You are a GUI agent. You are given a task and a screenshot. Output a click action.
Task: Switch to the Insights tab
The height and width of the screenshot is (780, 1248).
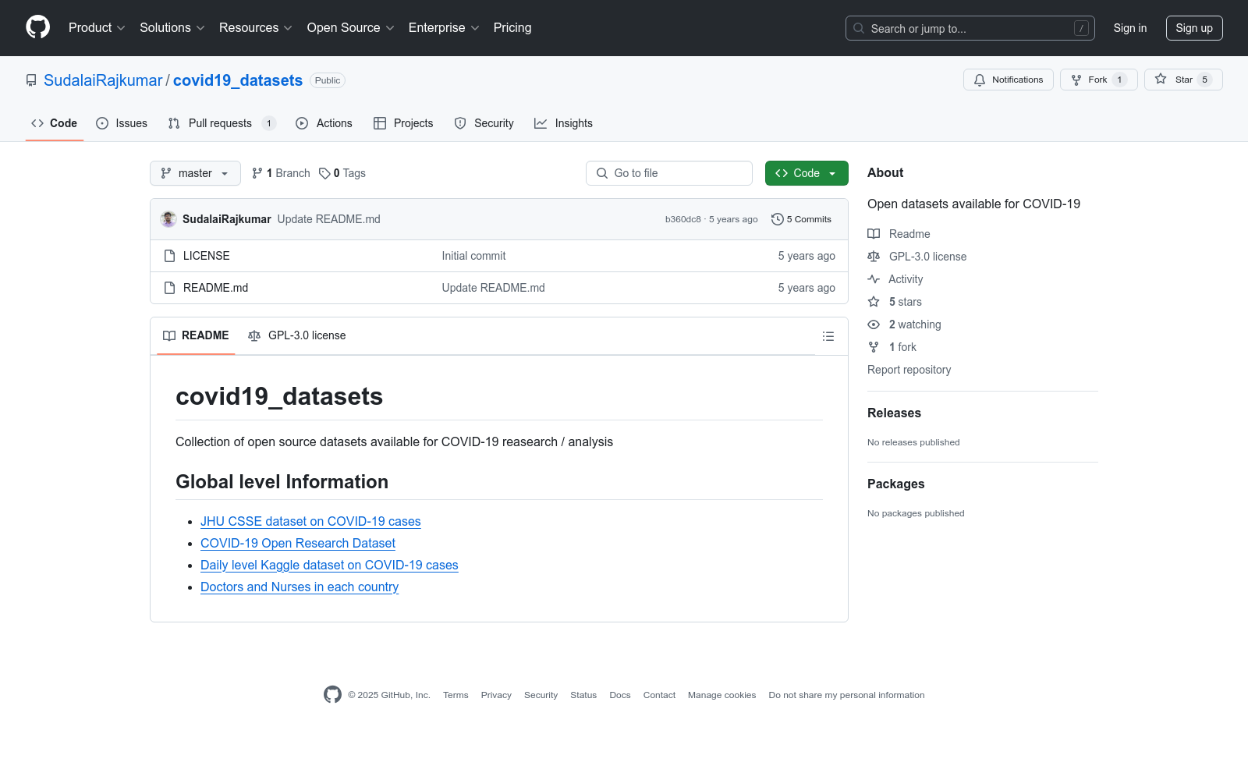tap(564, 123)
